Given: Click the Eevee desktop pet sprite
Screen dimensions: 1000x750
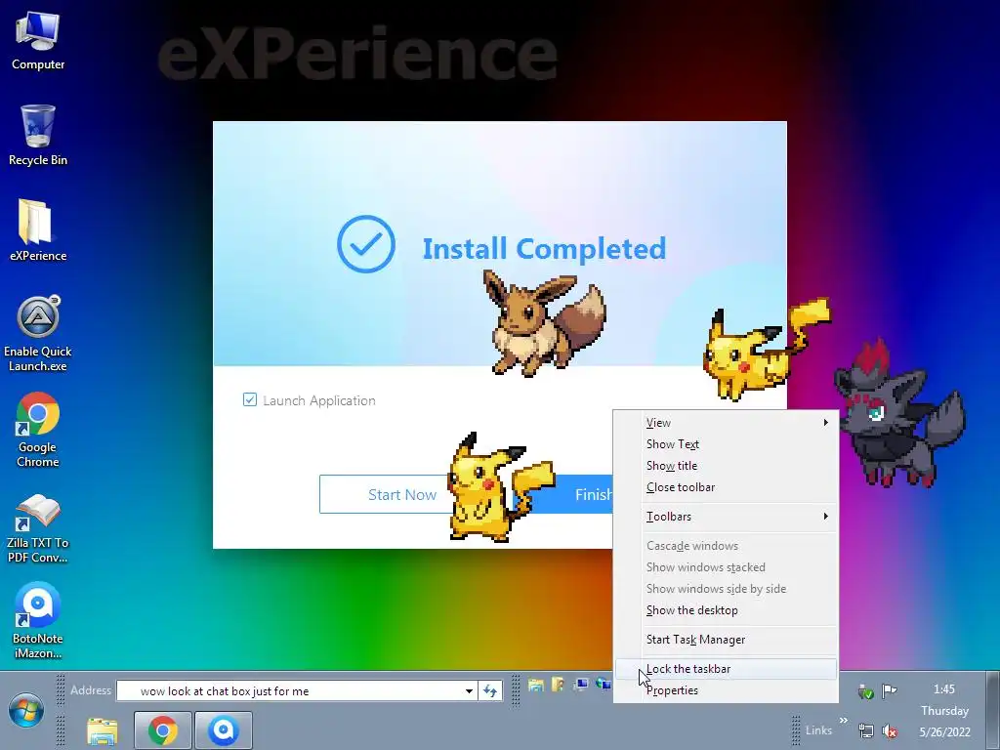Looking at the screenshot, I should [543, 322].
